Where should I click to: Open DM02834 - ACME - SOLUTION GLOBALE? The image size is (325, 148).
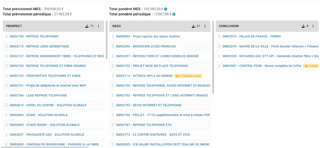(39, 115)
